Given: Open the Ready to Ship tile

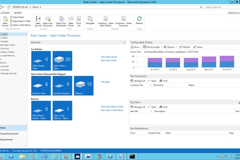Looking at the screenshot, I should (41, 86).
